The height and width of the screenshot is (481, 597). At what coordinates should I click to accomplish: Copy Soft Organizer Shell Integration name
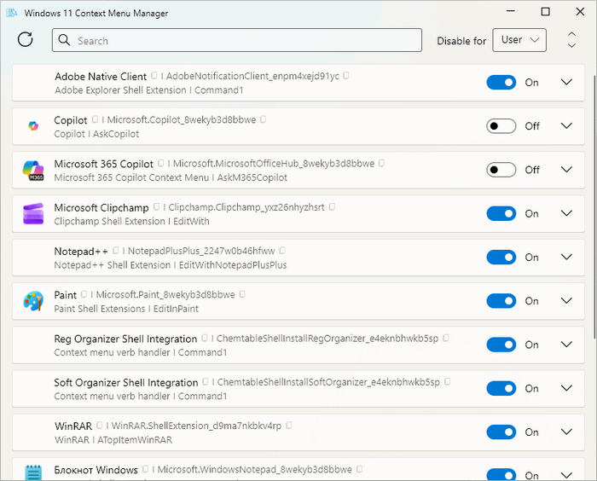pyautogui.click(x=206, y=381)
